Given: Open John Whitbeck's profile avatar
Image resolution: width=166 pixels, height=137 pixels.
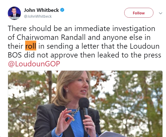Looking at the screenshot, I should pyautogui.click(x=14, y=13).
